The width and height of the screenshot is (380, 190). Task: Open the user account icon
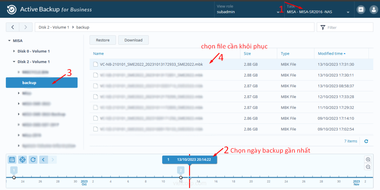tap(373, 10)
